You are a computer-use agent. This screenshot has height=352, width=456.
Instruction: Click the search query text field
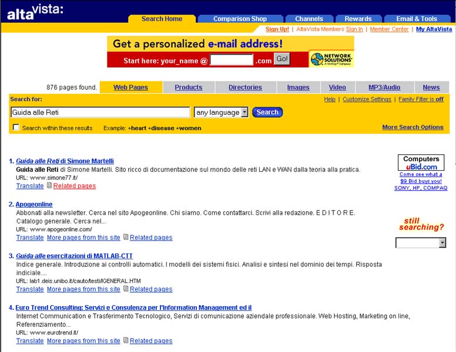tap(100, 112)
